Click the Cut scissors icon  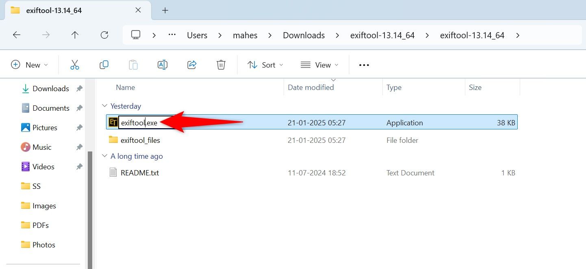(75, 65)
